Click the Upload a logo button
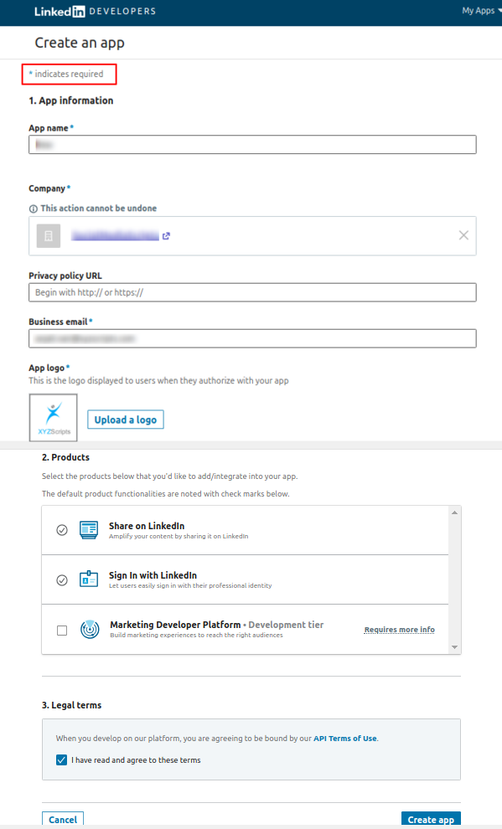This screenshot has height=829, width=502. click(x=126, y=420)
